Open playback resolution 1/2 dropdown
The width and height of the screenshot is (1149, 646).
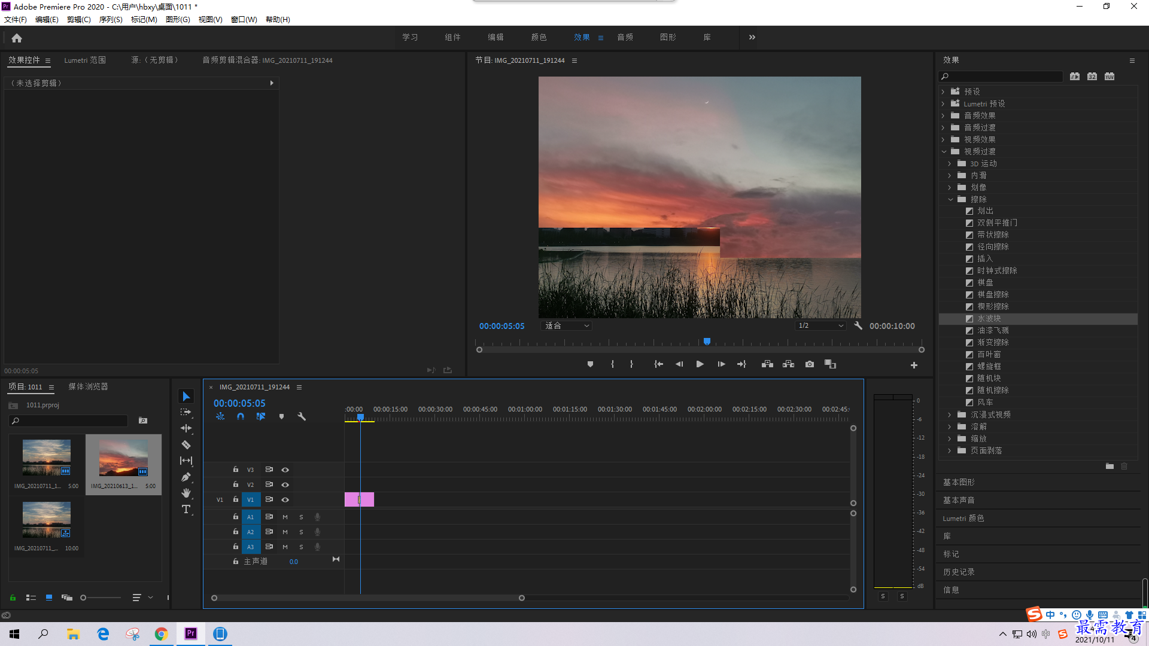pos(820,326)
